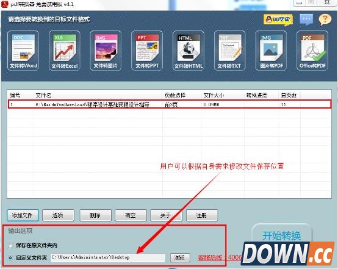Open the 关于 dialog button
Screen dimensions: 338x269
[x=166, y=215]
